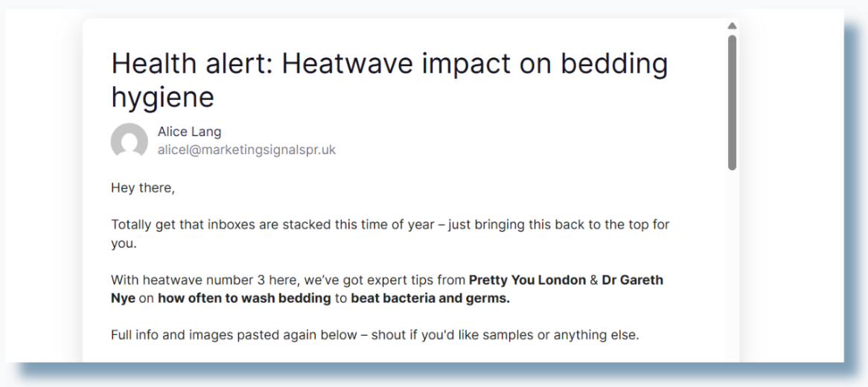Click the 'Hey there,' greeting line
The height and width of the screenshot is (387, 868).
[143, 188]
